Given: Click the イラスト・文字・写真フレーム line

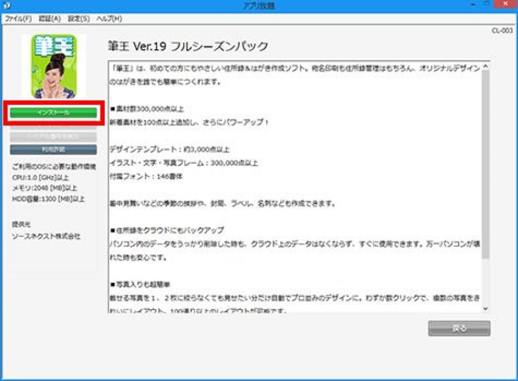Looking at the screenshot, I should (x=184, y=163).
